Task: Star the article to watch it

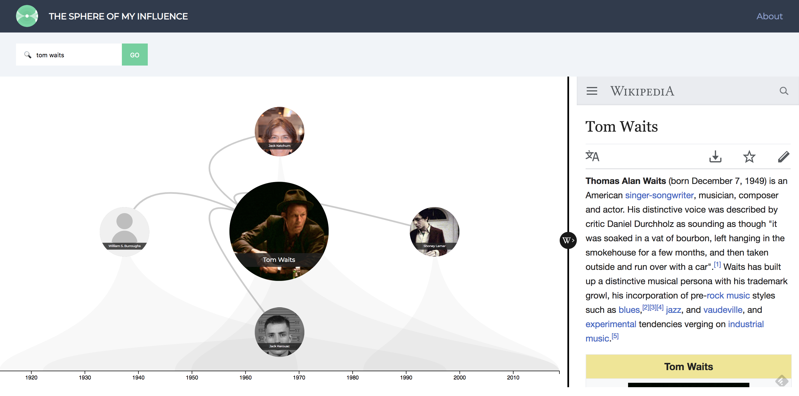Action: 749,156
